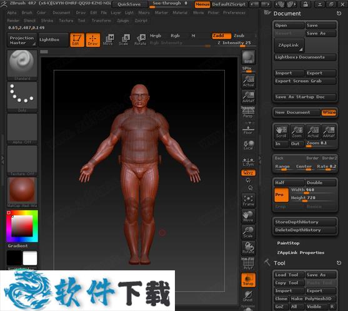Toggle Pro proportional constraint button

pyautogui.click(x=281, y=195)
